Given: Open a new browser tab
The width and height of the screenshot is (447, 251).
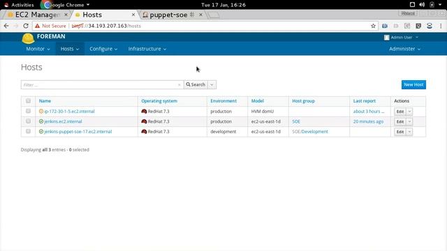Looking at the screenshot, I should coord(214,15).
